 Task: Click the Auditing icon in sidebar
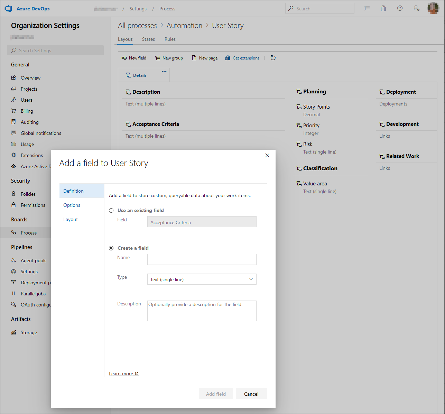click(x=13, y=122)
